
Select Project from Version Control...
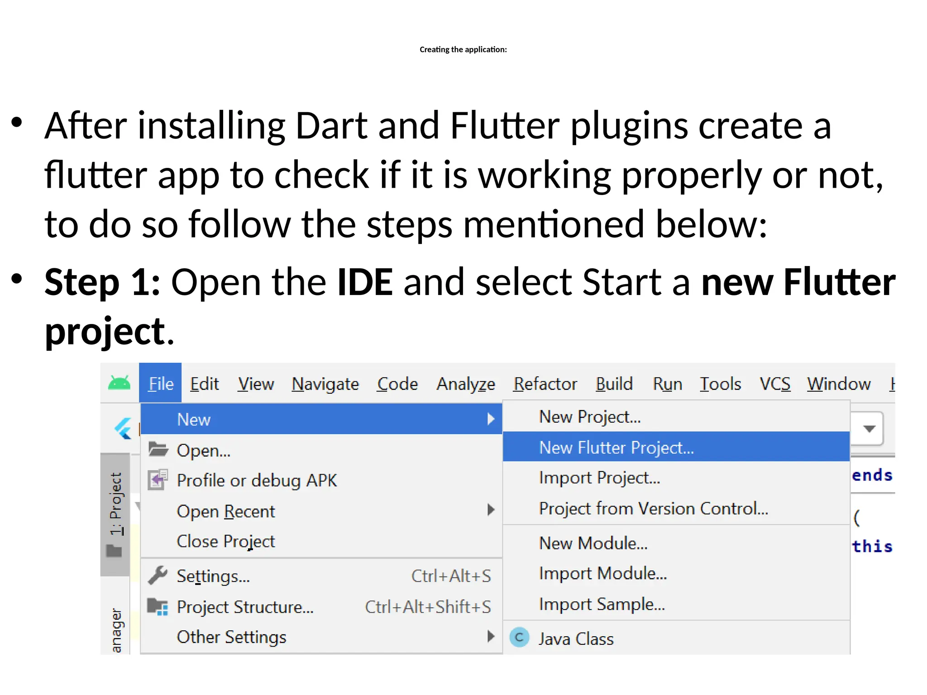[676, 509]
